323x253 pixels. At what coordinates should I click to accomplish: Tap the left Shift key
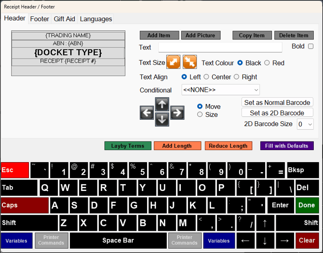[x=29, y=223]
